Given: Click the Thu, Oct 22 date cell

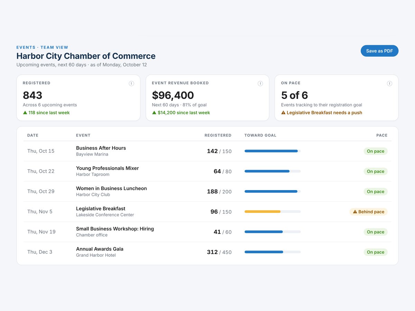Looking at the screenshot, I should [41, 171].
